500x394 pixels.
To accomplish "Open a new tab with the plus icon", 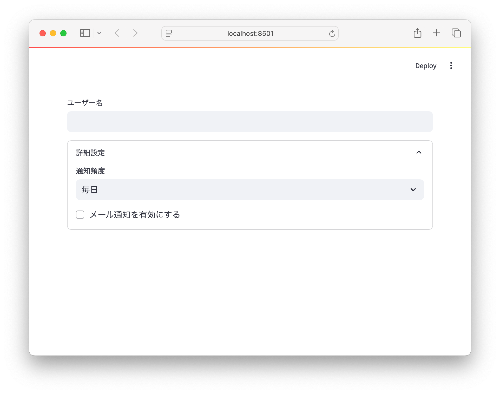I will (x=437, y=33).
